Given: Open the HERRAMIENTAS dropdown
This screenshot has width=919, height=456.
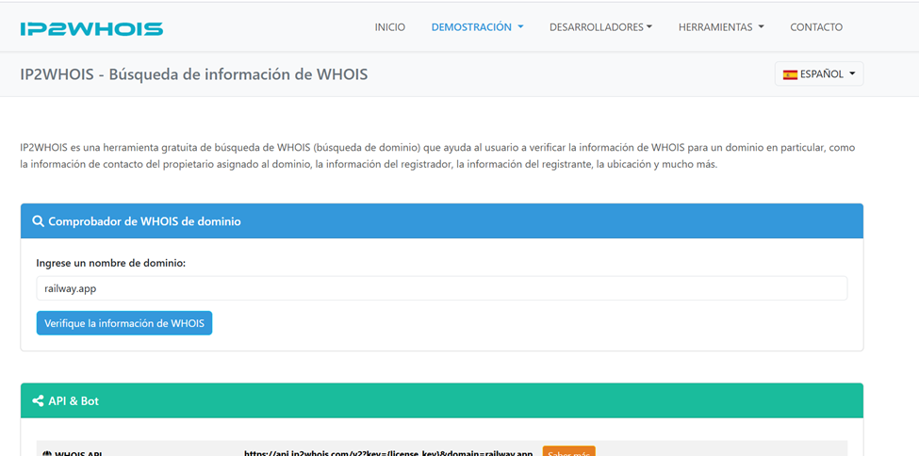Looking at the screenshot, I should pyautogui.click(x=721, y=27).
